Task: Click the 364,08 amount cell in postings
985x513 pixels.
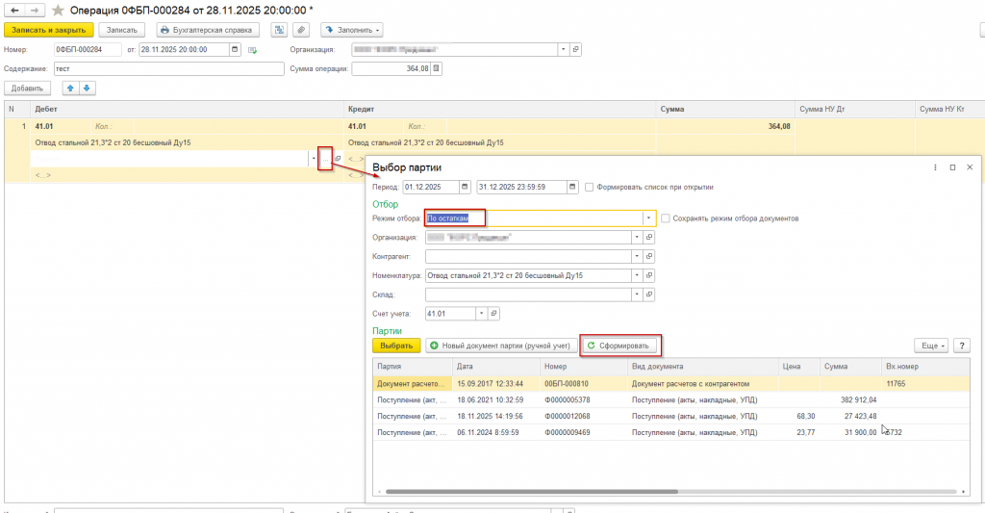Action: pos(725,126)
